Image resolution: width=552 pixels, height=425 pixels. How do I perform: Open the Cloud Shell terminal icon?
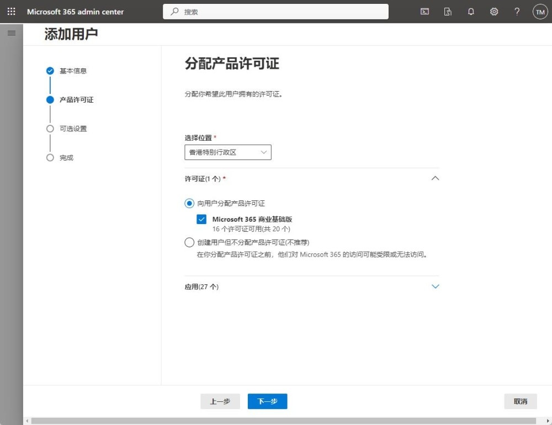click(x=424, y=12)
